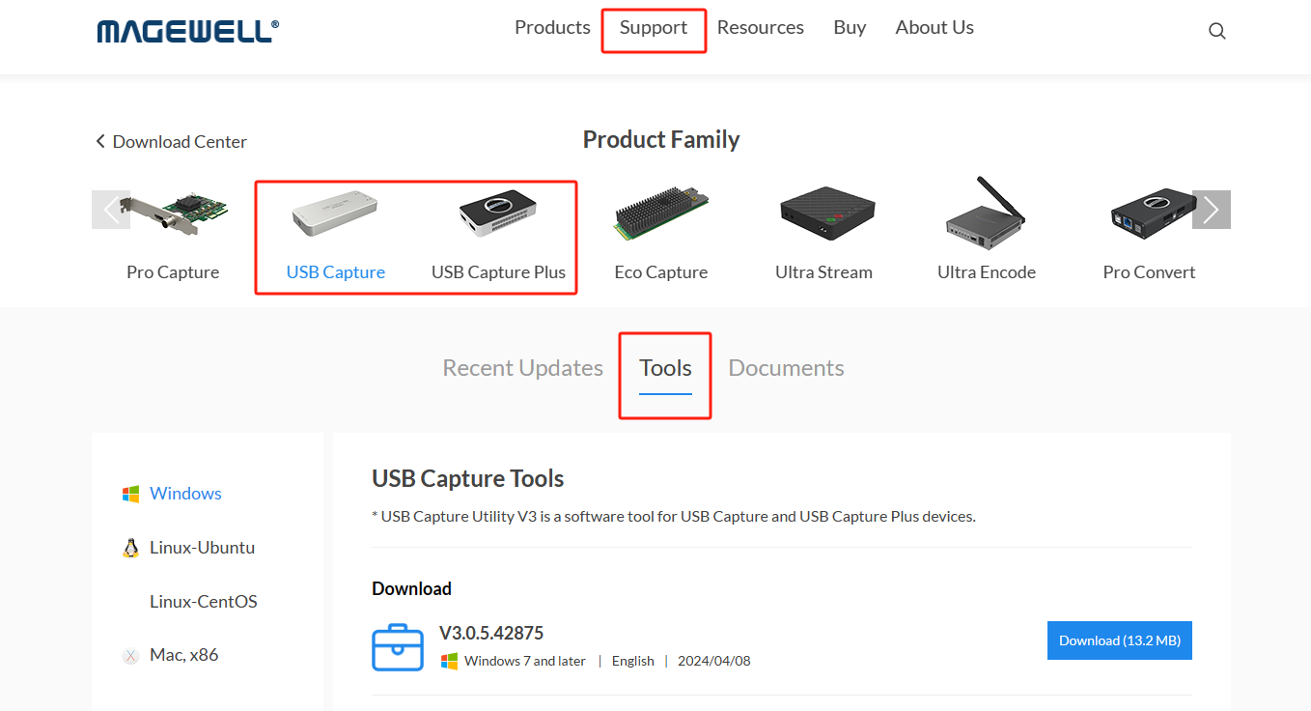Click the Windows flag next to Windows 7 and later

click(x=449, y=661)
